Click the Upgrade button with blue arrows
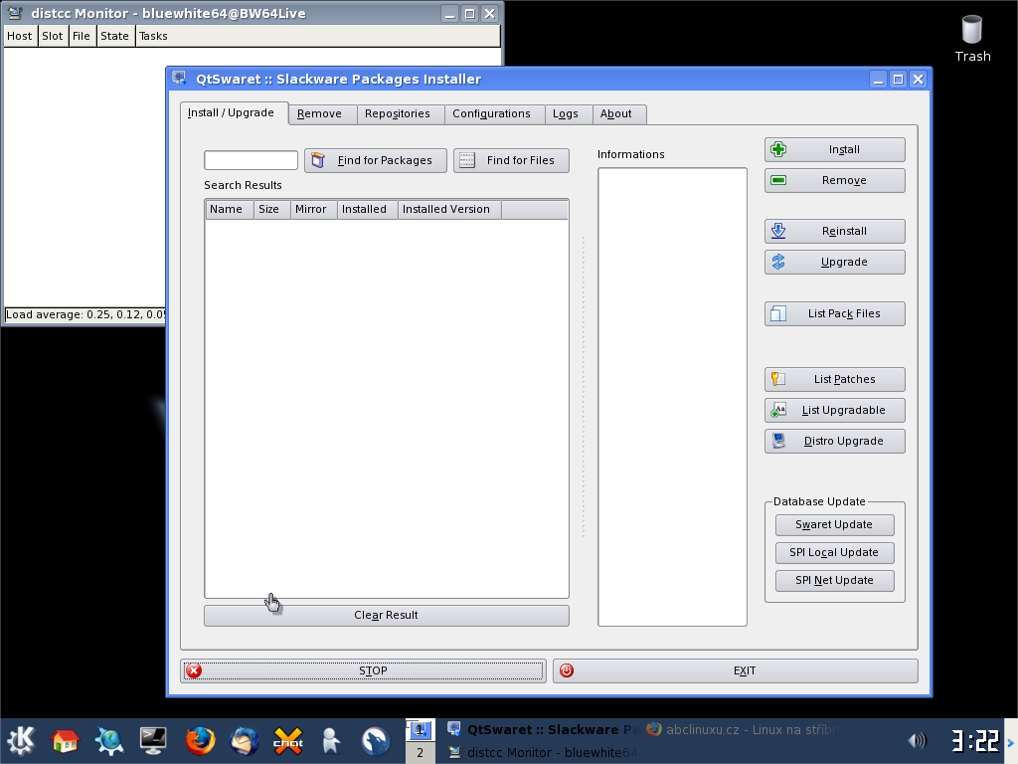1018x764 pixels. click(x=835, y=262)
